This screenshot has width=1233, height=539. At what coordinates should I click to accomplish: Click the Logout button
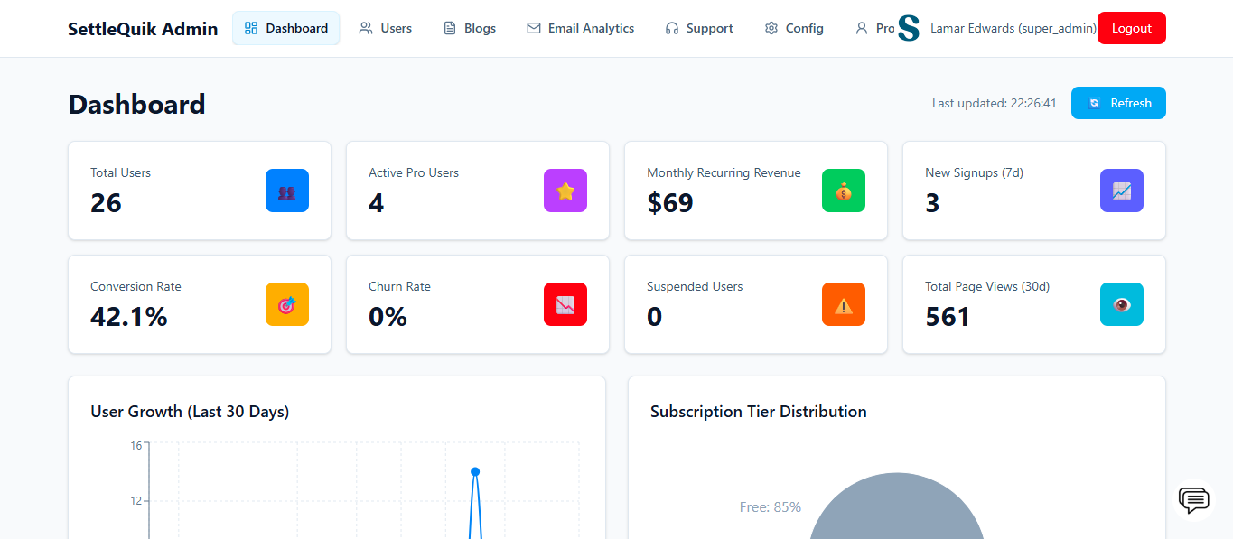point(1131,28)
